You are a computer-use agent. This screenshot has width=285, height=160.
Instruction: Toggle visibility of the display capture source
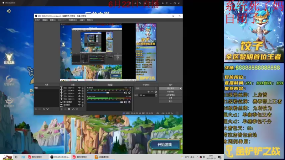point(79,102)
